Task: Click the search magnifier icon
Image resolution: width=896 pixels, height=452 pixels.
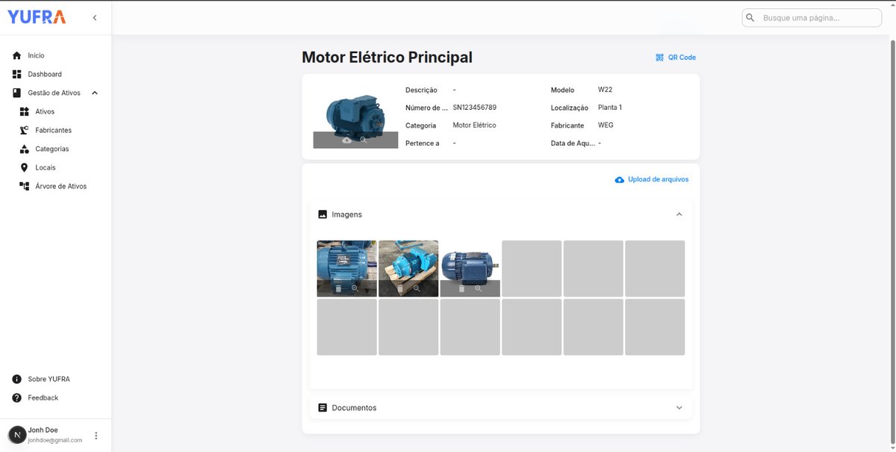Action: pyautogui.click(x=750, y=17)
